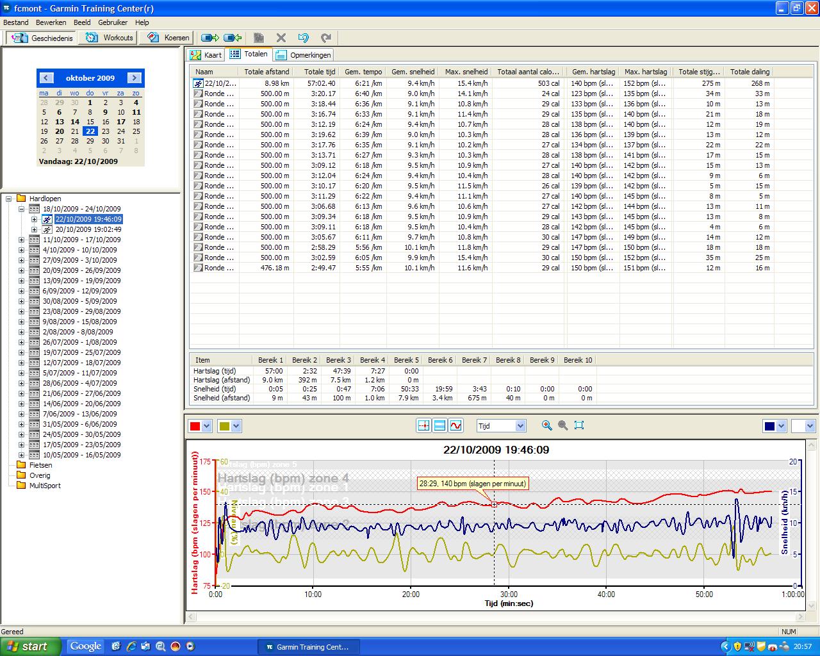Viewport: 820px width, 656px height.
Task: Click the Fietsen folder icon
Action: coord(21,465)
